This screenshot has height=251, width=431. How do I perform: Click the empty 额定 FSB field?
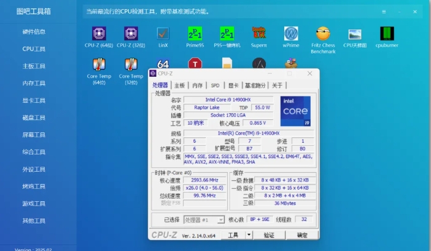[x=204, y=204]
